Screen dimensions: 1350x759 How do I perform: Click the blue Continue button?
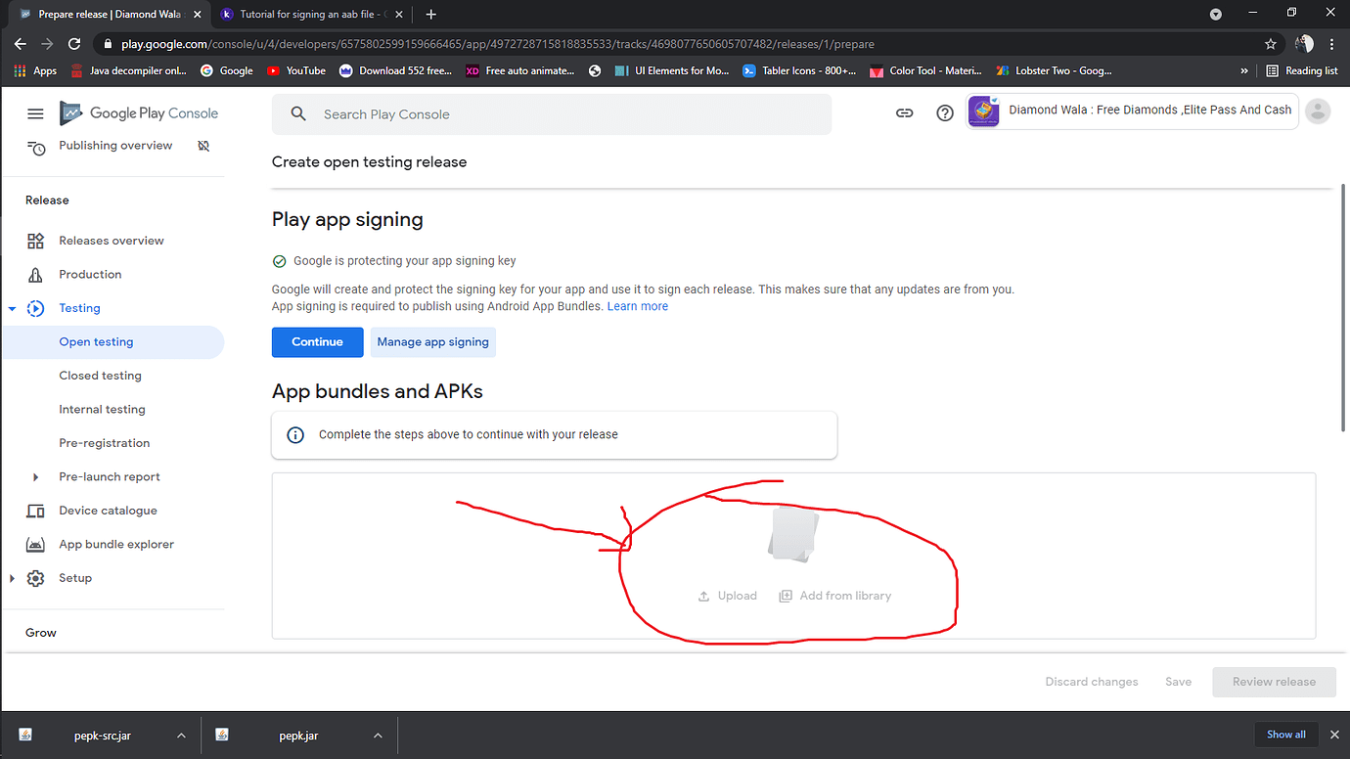coord(318,342)
